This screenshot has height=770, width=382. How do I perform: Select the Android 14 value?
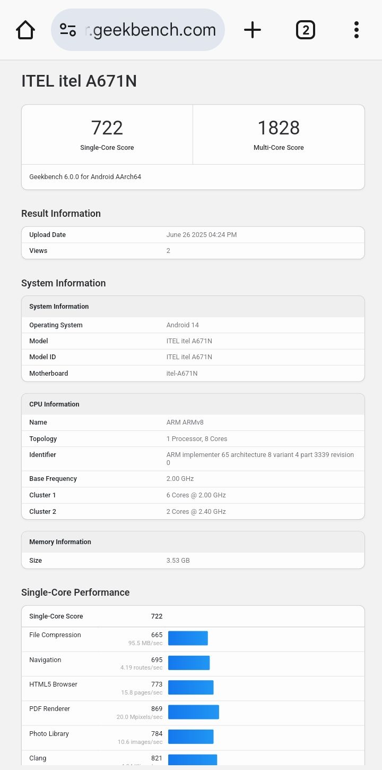pos(183,325)
